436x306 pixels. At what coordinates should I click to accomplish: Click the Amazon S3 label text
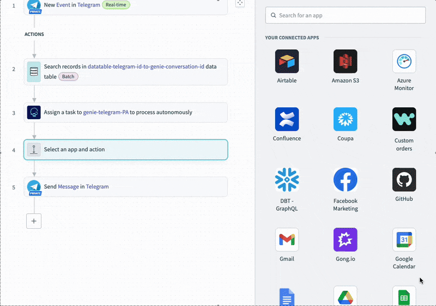346,81
